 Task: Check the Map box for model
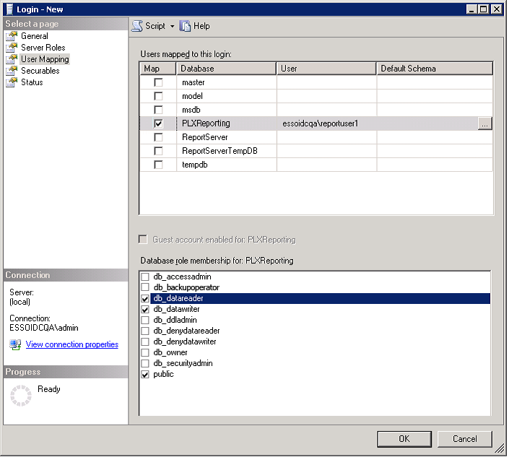coord(158,96)
